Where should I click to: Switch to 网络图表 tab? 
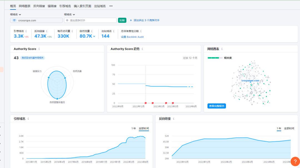[x=24, y=6]
